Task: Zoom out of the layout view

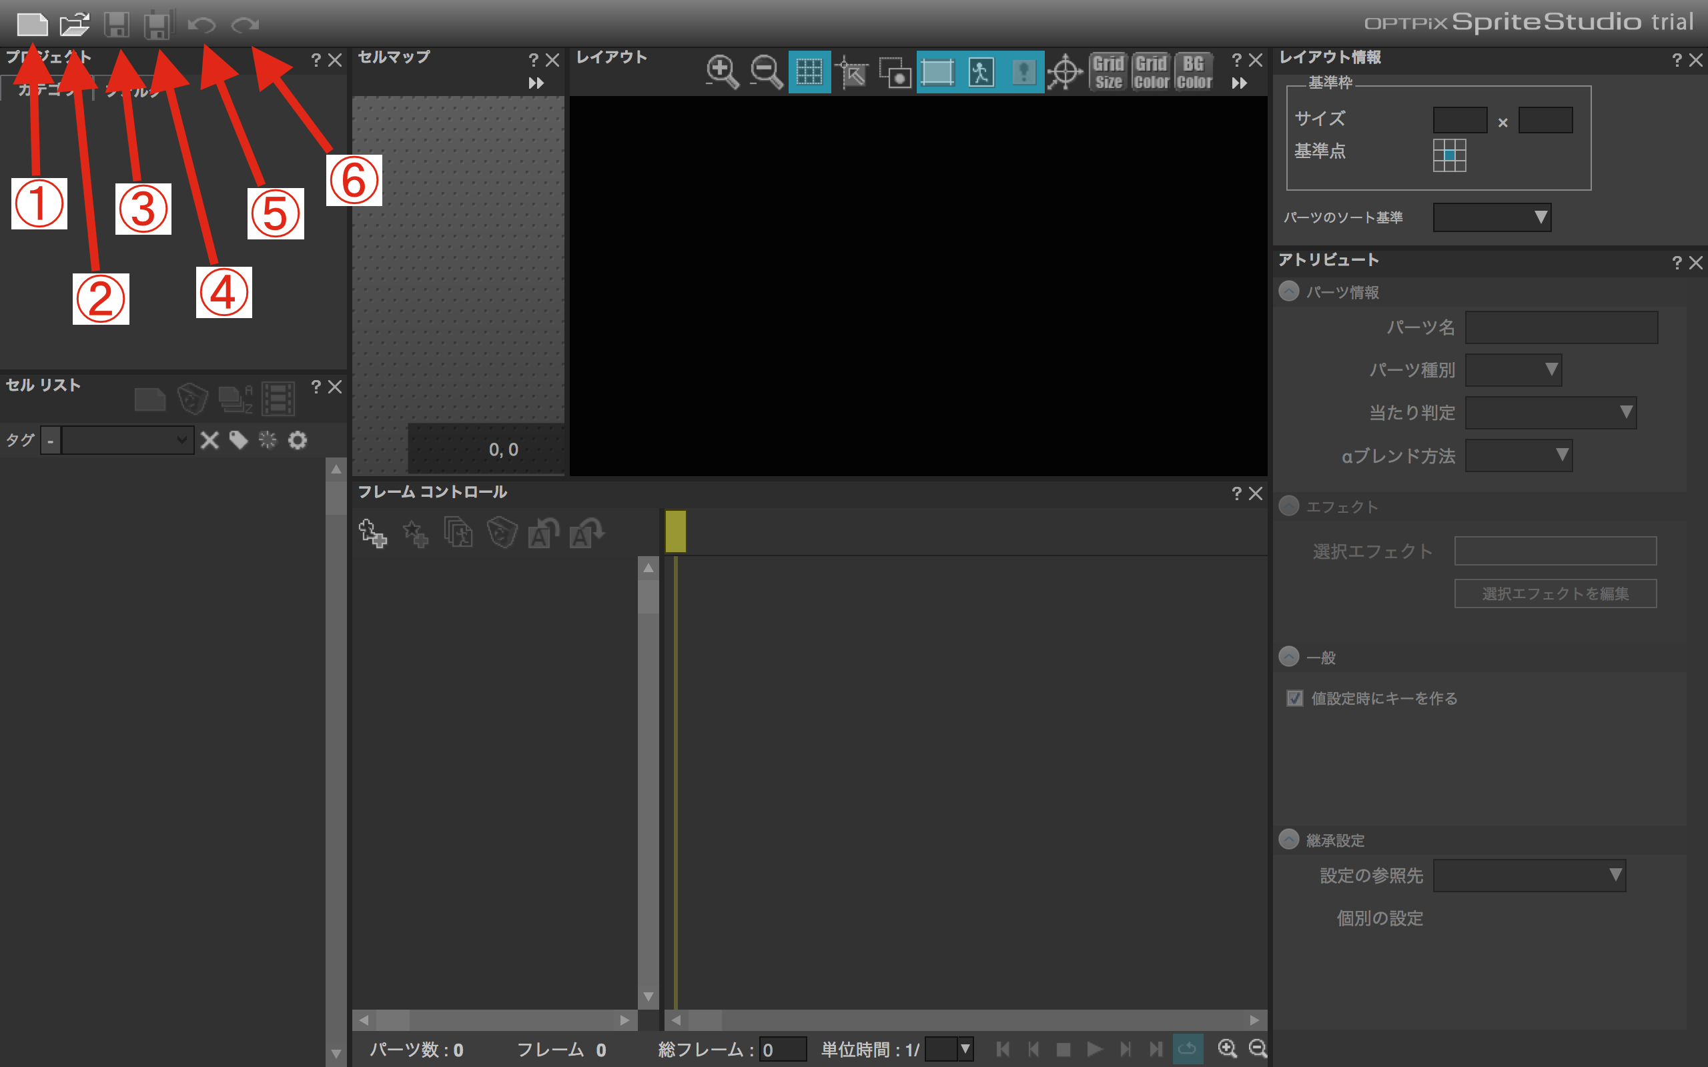Action: (766, 71)
